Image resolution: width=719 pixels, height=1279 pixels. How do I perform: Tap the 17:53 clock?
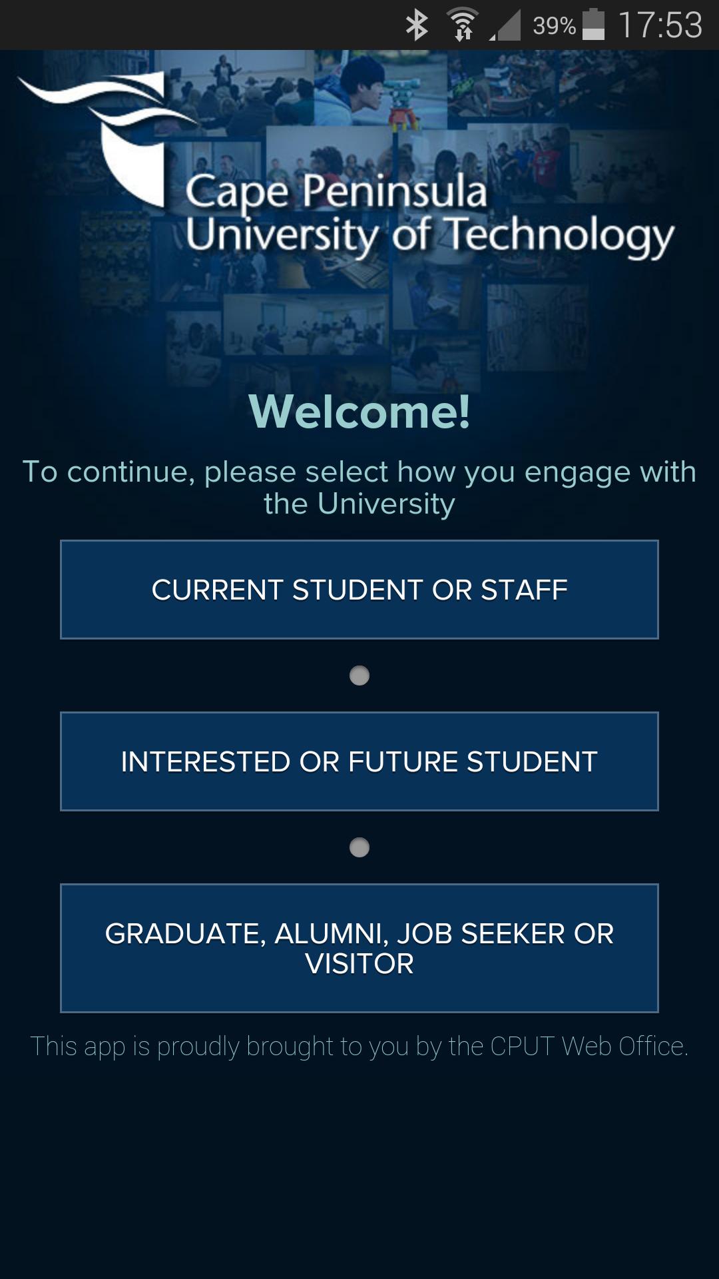[660, 25]
